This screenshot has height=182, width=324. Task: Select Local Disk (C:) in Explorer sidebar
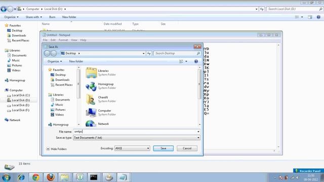coord(19,95)
